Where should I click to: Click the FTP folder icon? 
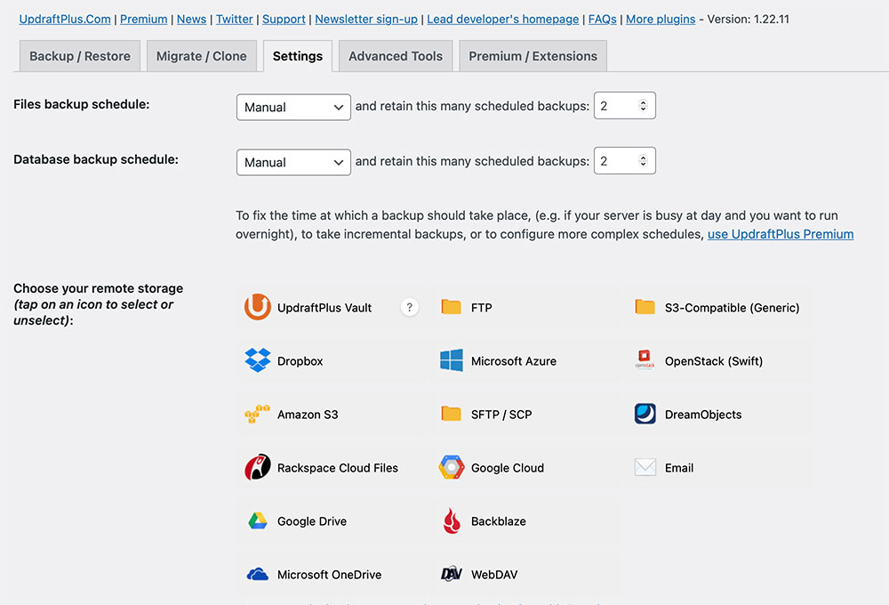coord(452,306)
